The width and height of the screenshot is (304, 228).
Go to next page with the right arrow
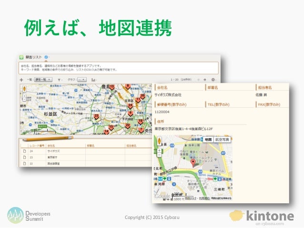pos(205,79)
